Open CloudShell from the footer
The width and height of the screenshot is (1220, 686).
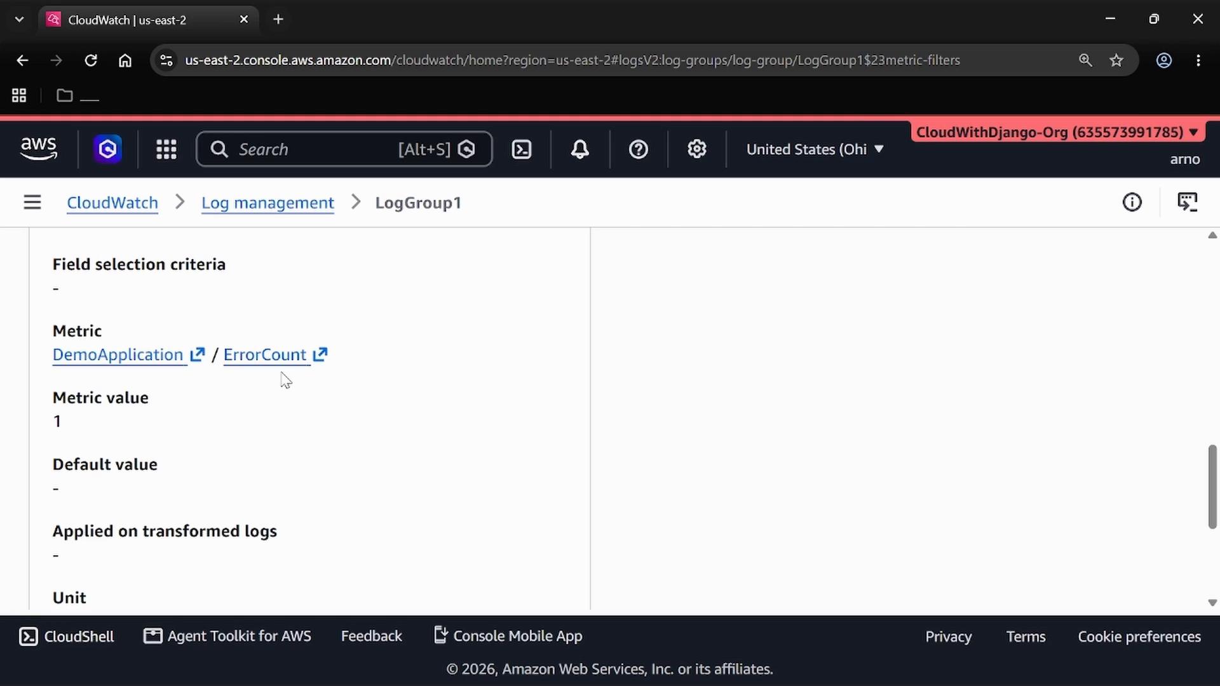point(67,636)
